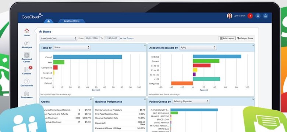Screen dimensions: 287x132
Task: Click the binoculars icon in the header
Action: pos(258,16)
